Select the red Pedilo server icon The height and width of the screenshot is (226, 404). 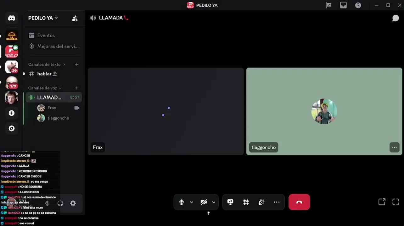(x=12, y=51)
